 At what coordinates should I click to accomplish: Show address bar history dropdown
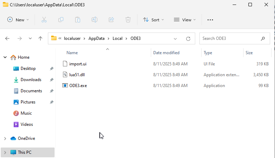point(175,38)
